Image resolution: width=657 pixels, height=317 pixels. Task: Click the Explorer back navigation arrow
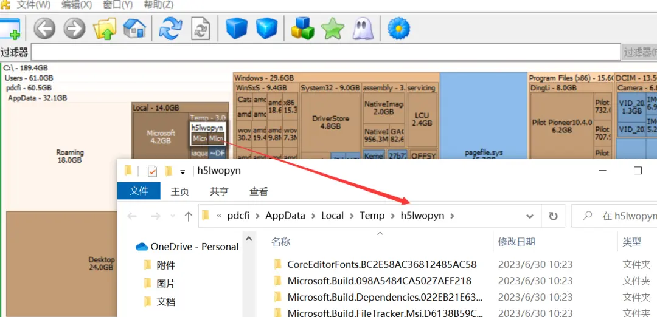pyautogui.click(x=132, y=216)
